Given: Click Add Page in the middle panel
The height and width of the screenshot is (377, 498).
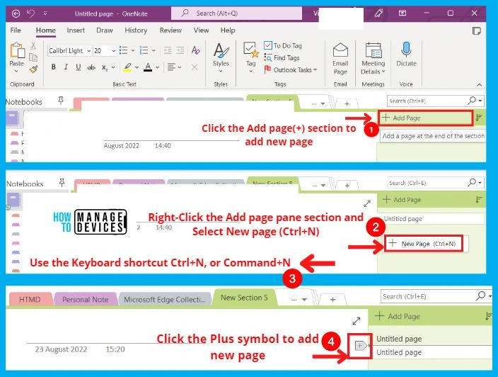Looking at the screenshot, I should pyautogui.click(x=402, y=199).
